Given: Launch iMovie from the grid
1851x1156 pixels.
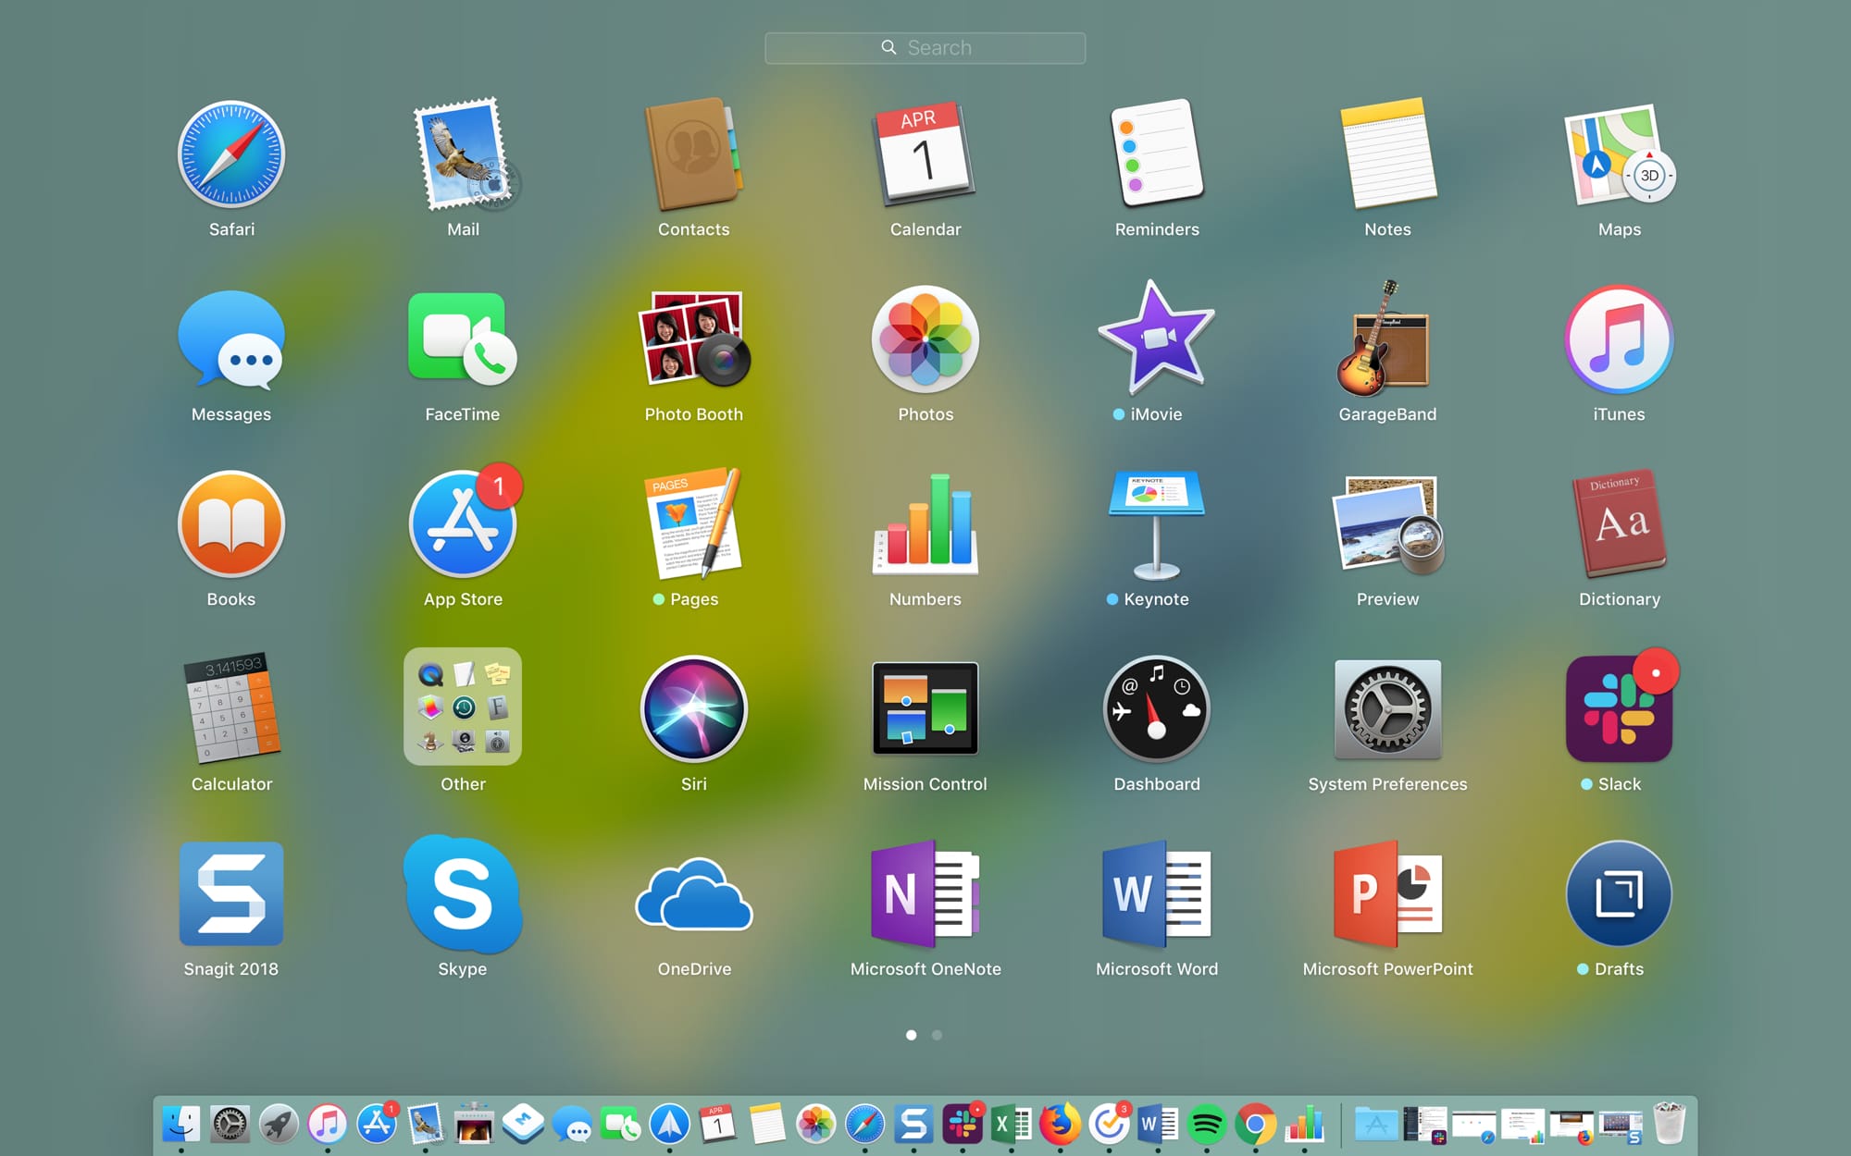Looking at the screenshot, I should 1156,339.
